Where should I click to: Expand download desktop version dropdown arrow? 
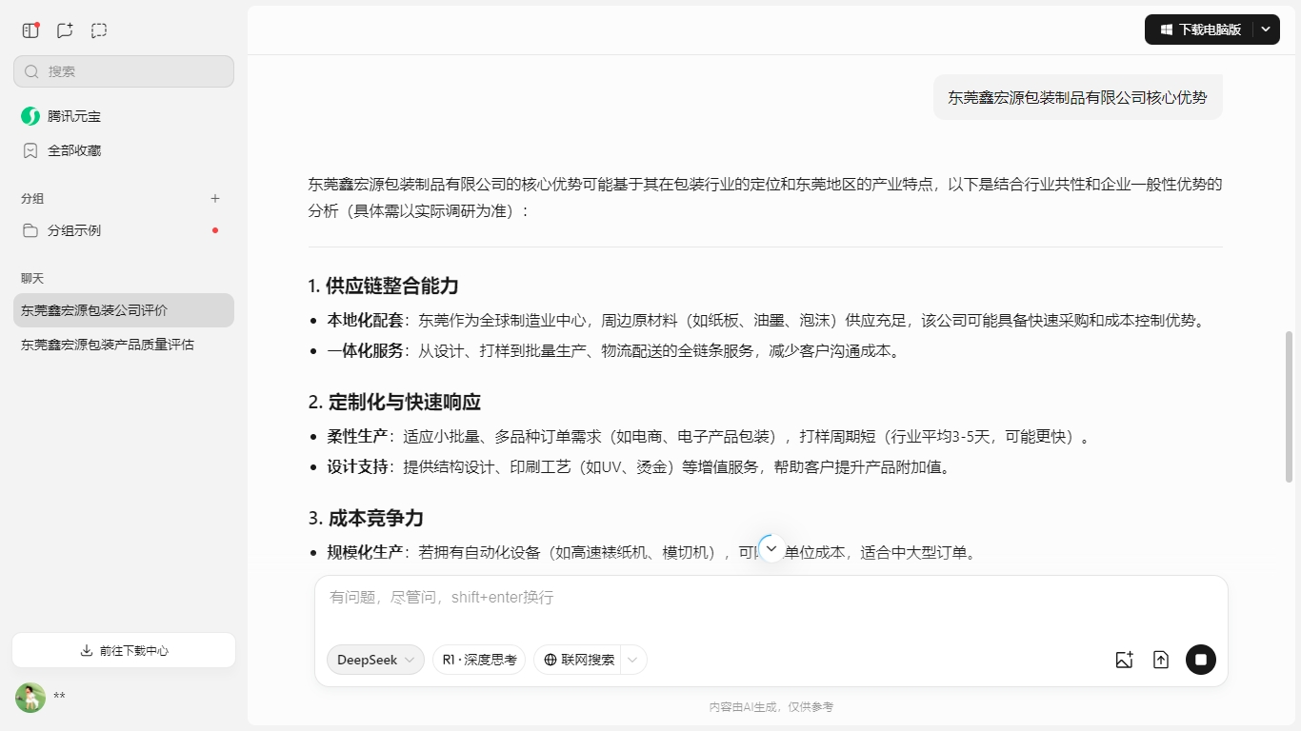click(x=1266, y=30)
